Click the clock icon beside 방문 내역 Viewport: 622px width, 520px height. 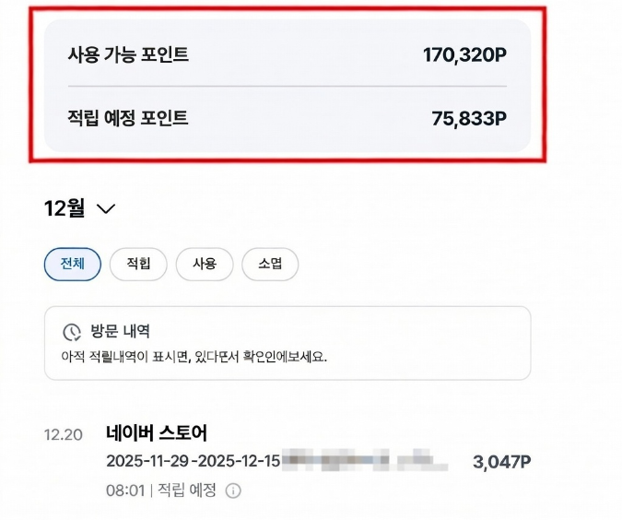(x=71, y=332)
